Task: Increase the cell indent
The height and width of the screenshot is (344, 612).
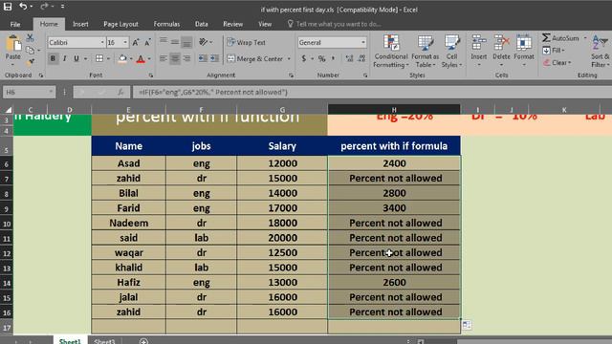Action: (214, 58)
